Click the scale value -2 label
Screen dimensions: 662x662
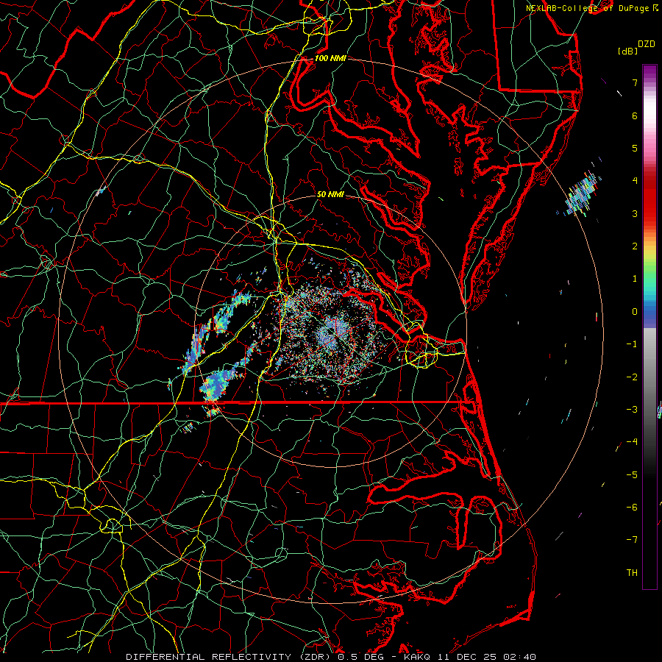tap(632, 377)
